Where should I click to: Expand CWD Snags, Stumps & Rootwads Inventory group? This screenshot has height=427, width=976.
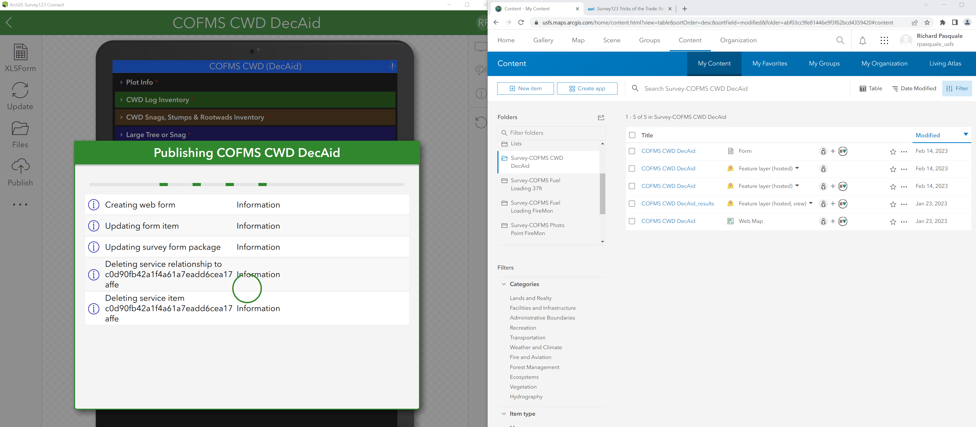(255, 117)
